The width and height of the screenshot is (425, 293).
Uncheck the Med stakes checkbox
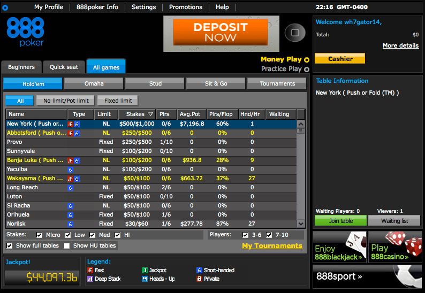(93, 235)
